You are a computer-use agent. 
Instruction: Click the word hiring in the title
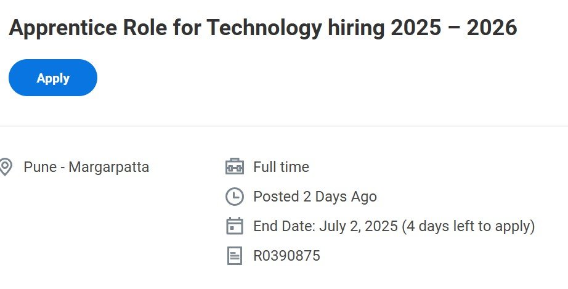tap(356, 28)
